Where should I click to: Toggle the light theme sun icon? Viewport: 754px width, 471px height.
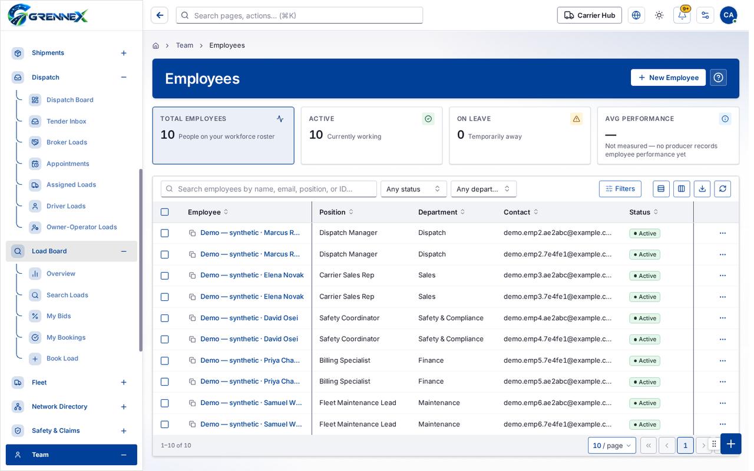coord(659,15)
